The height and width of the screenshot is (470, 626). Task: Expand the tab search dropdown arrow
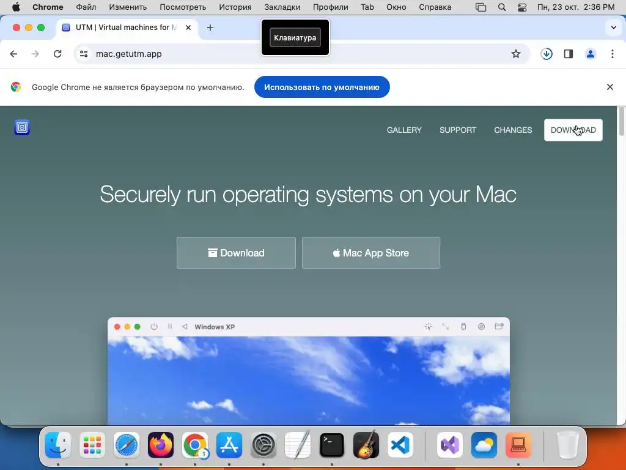(614, 28)
